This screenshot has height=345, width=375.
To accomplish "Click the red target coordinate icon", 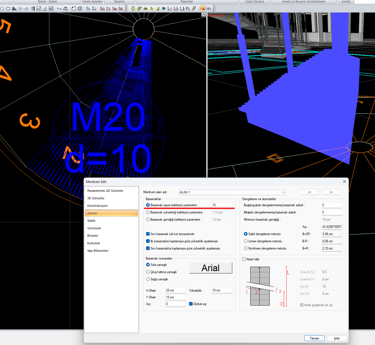I will point(121,9).
